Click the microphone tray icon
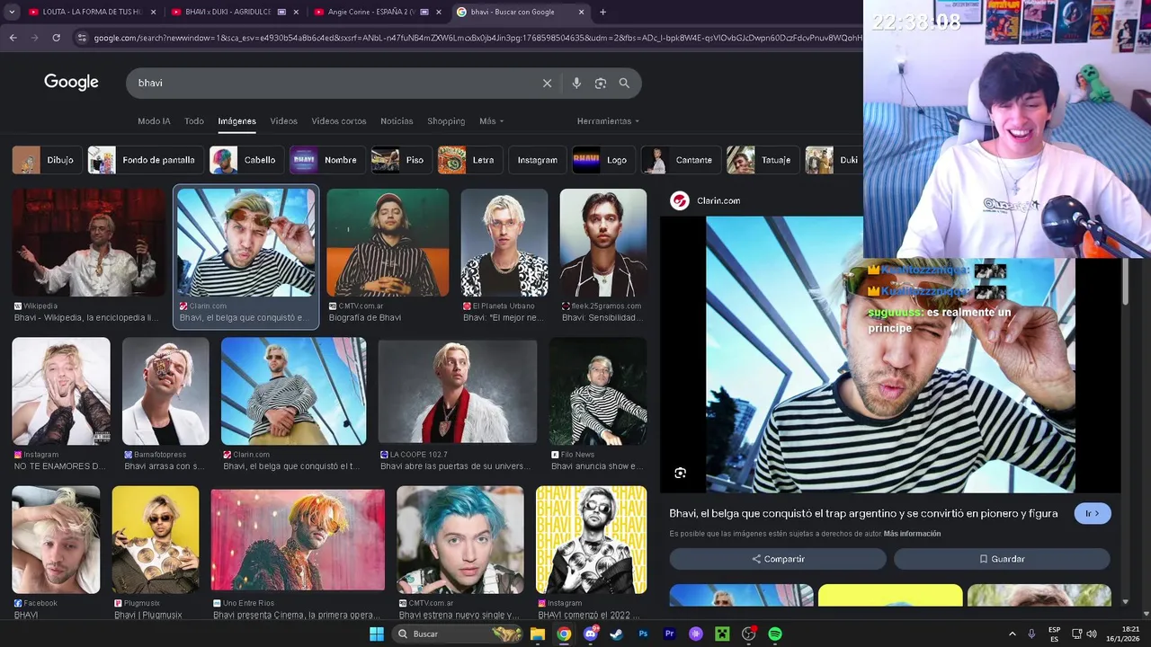Screen dimensions: 1151x647 pos(1031,634)
